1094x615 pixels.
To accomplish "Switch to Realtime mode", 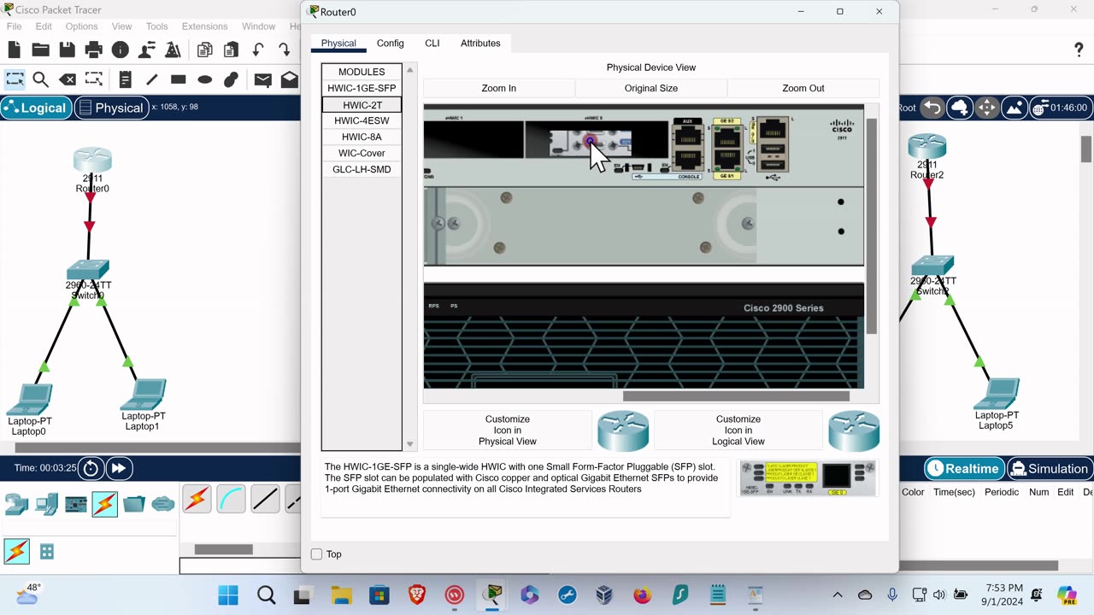I will tap(963, 468).
